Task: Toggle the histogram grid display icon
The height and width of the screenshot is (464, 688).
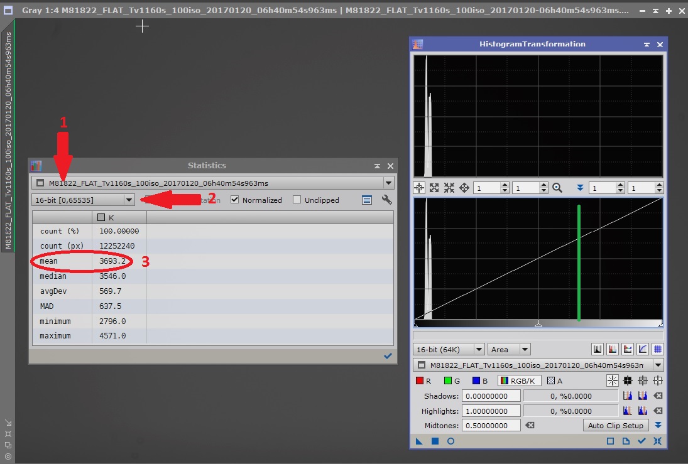Action: coord(657,349)
